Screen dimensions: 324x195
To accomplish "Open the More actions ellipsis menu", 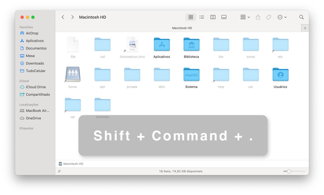I will pyautogui.click(x=282, y=17).
